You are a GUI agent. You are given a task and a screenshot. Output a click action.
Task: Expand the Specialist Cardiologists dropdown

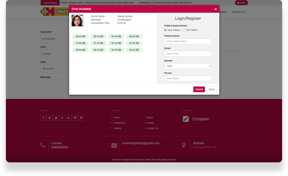pos(55,39)
